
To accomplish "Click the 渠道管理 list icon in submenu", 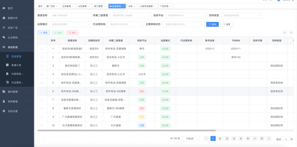I will coord(7,56).
